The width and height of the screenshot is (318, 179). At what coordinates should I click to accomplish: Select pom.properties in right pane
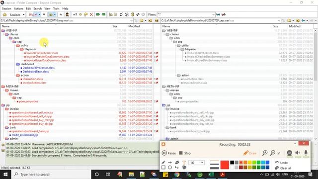pyautogui.click(x=189, y=101)
